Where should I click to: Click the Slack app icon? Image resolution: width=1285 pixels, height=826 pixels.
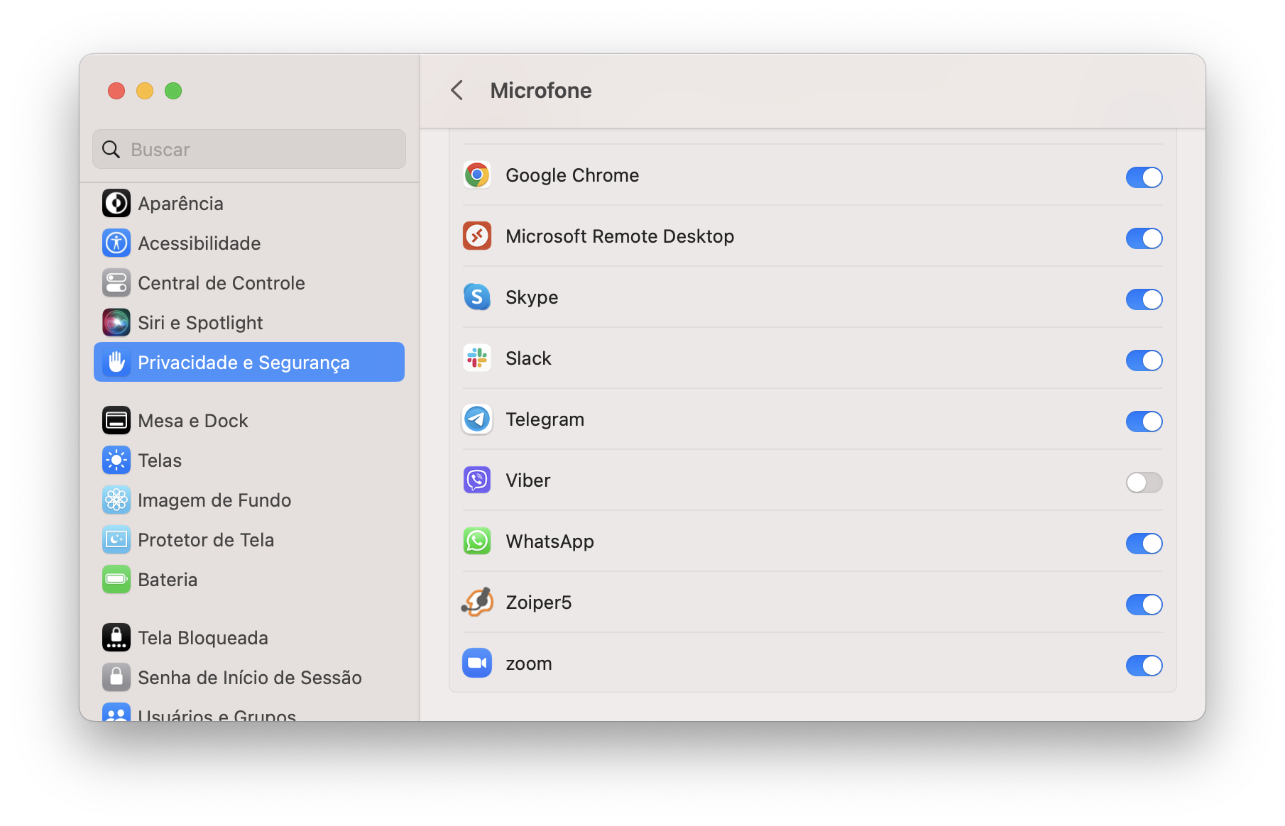(x=477, y=358)
